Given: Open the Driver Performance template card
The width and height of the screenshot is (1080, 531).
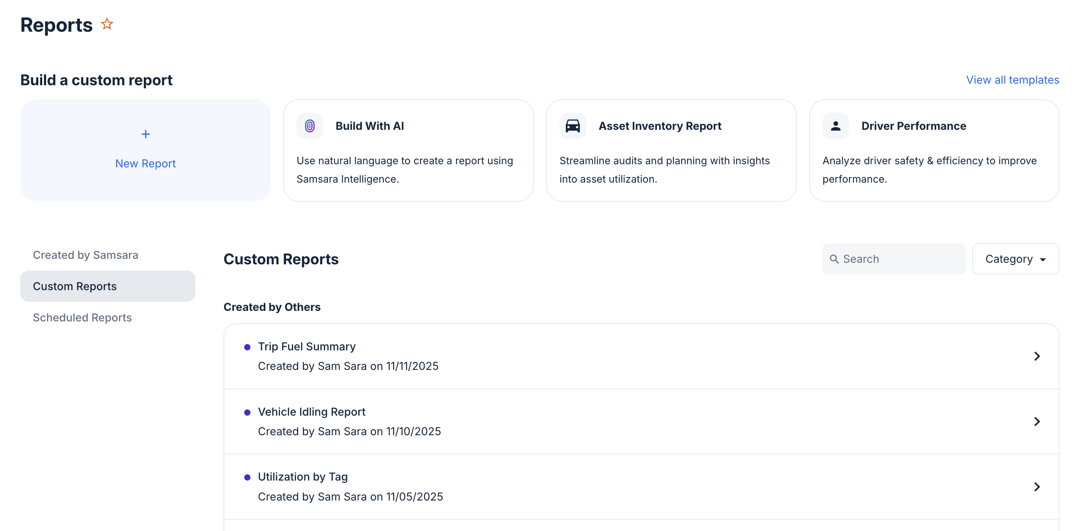Looking at the screenshot, I should 934,151.
